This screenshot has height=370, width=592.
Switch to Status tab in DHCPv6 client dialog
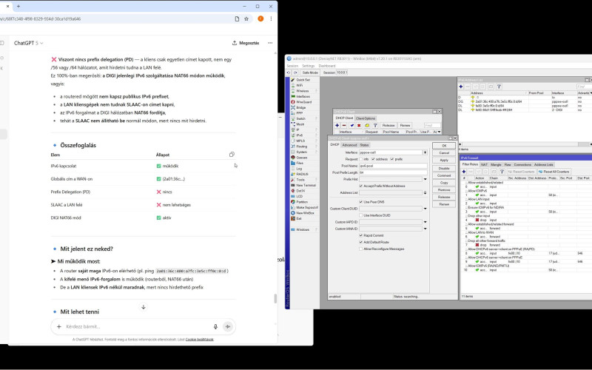coord(364,145)
